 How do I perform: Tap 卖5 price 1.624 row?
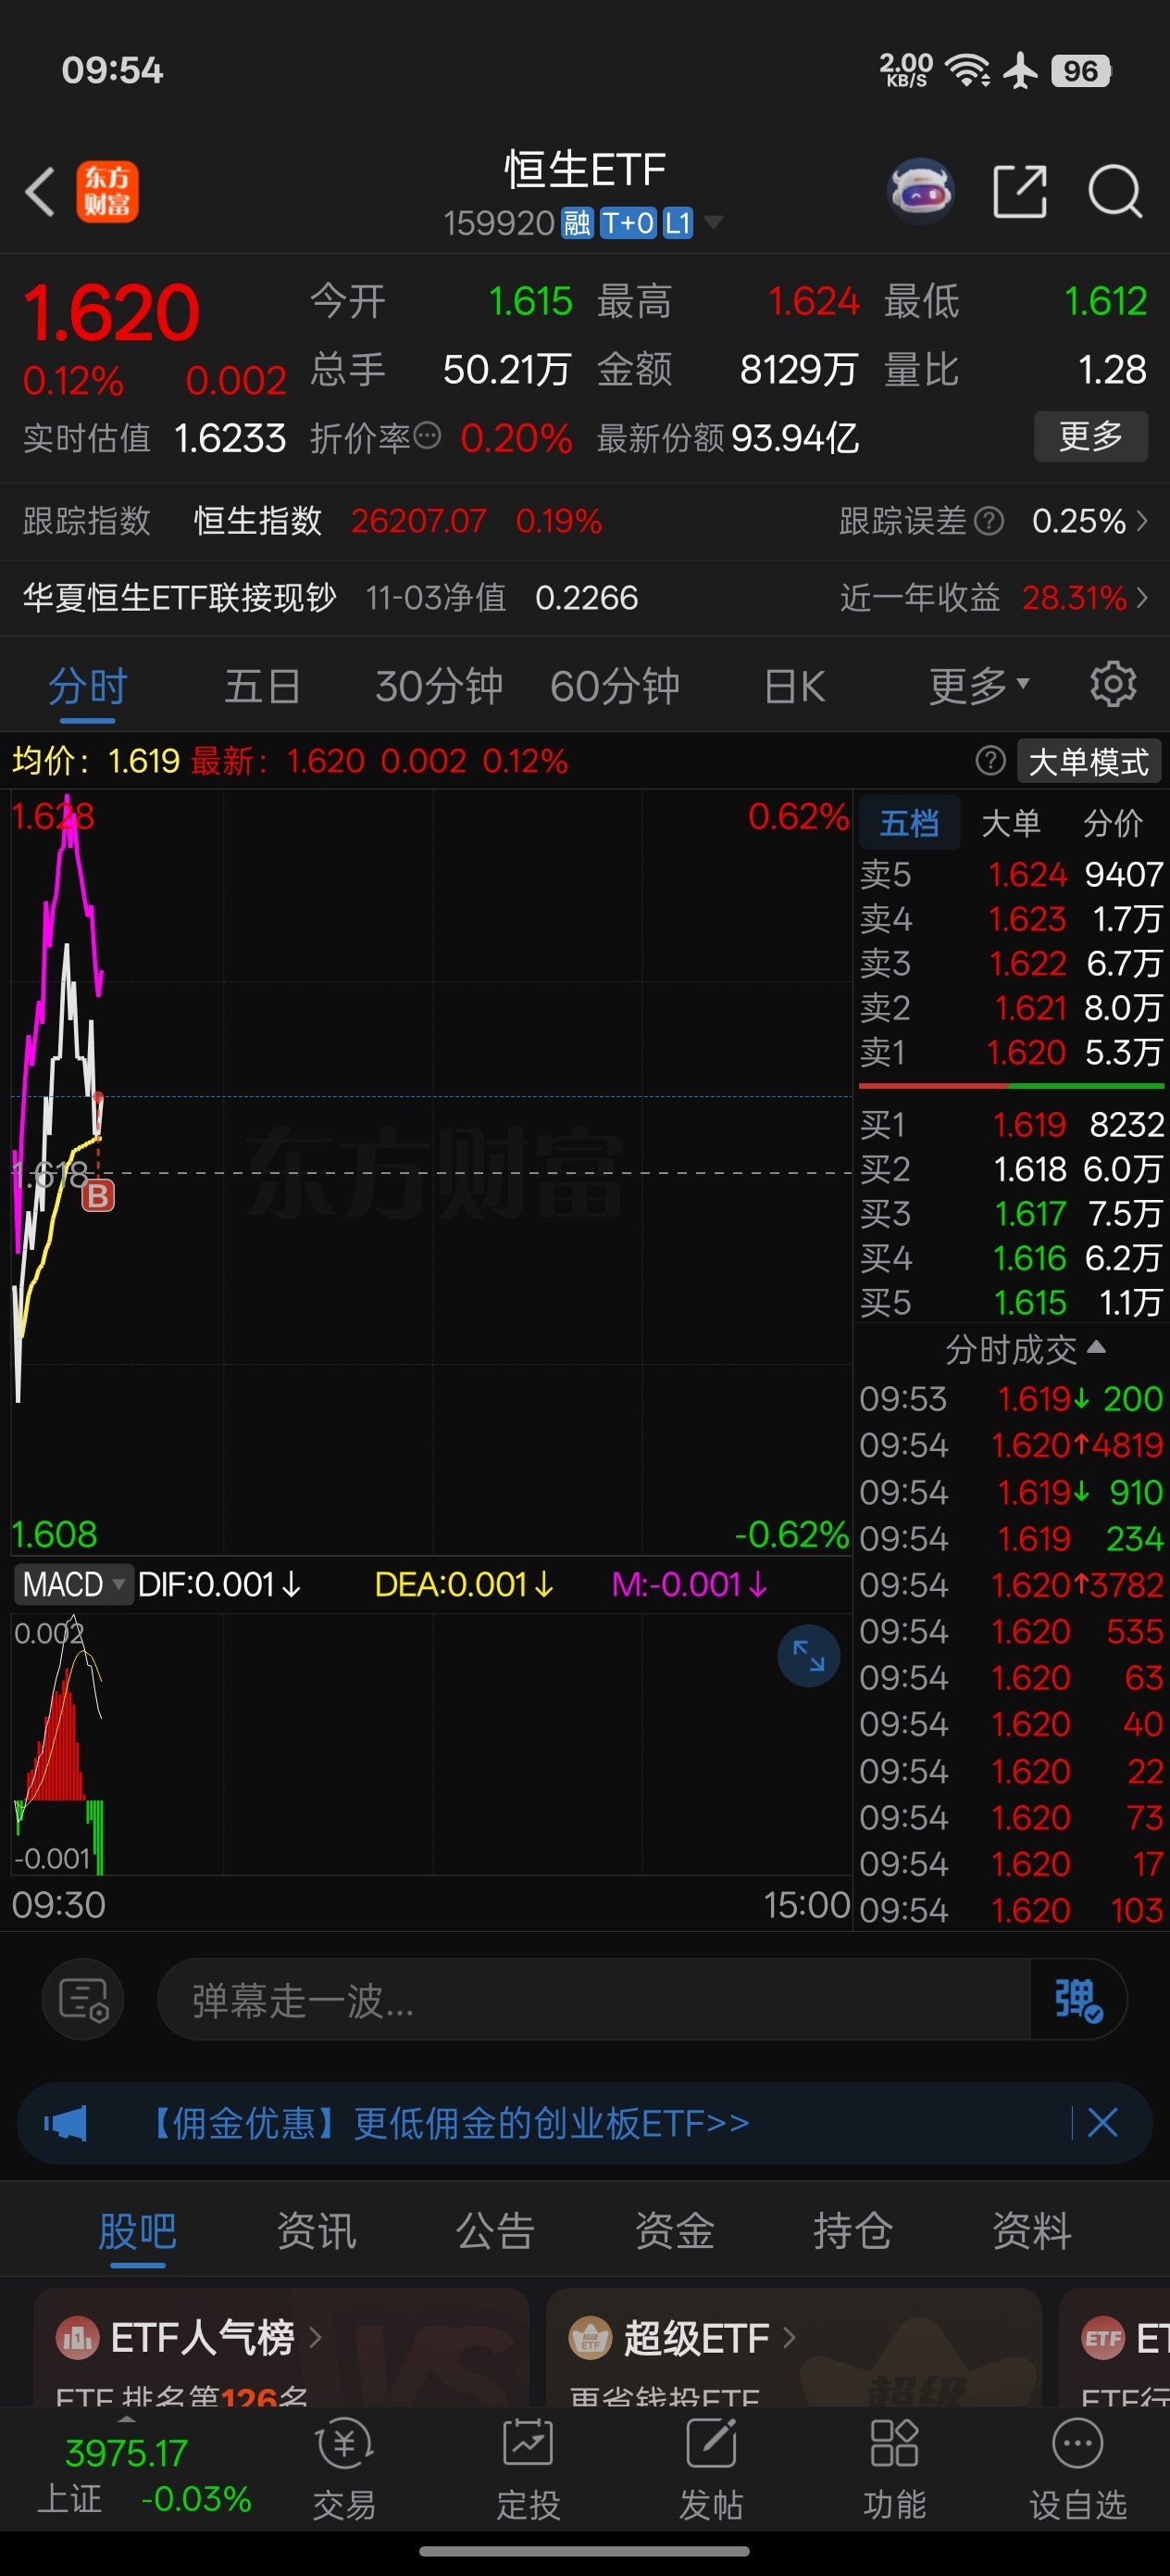tap(1011, 875)
